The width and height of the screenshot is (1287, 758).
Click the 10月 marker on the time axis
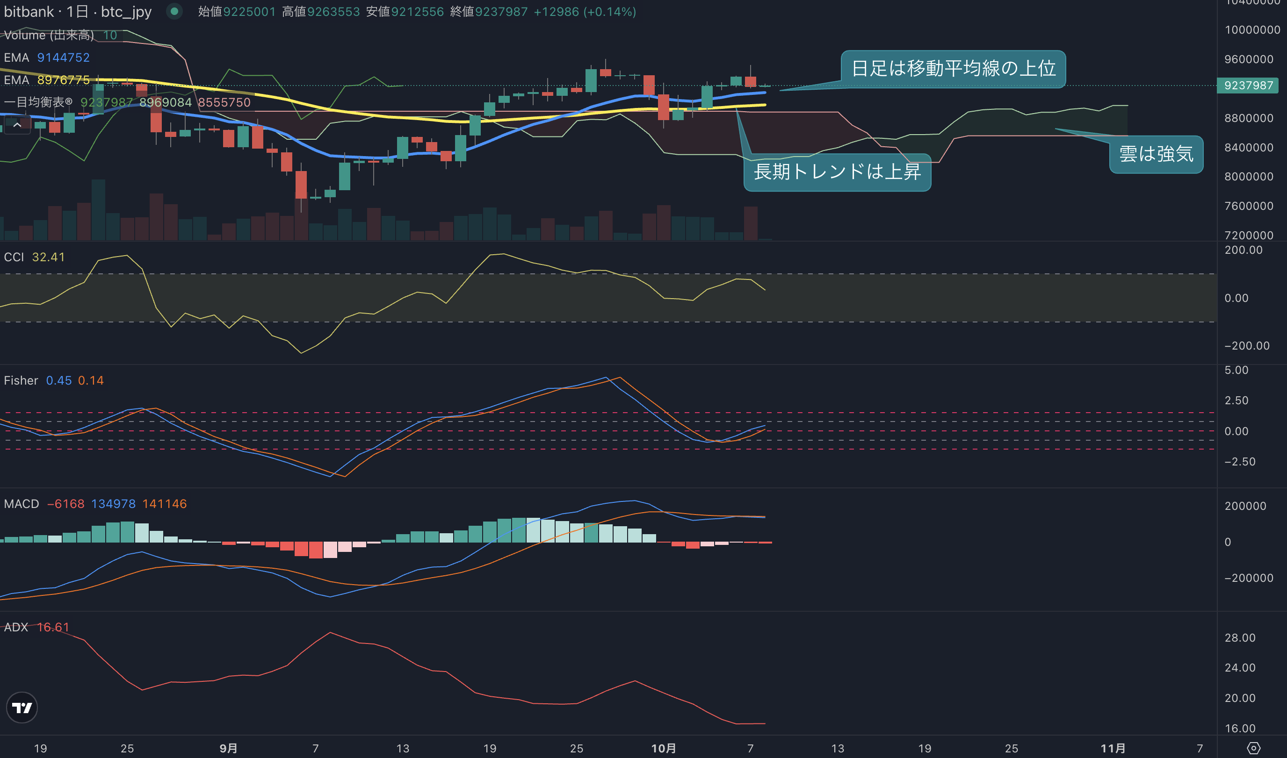pos(664,748)
